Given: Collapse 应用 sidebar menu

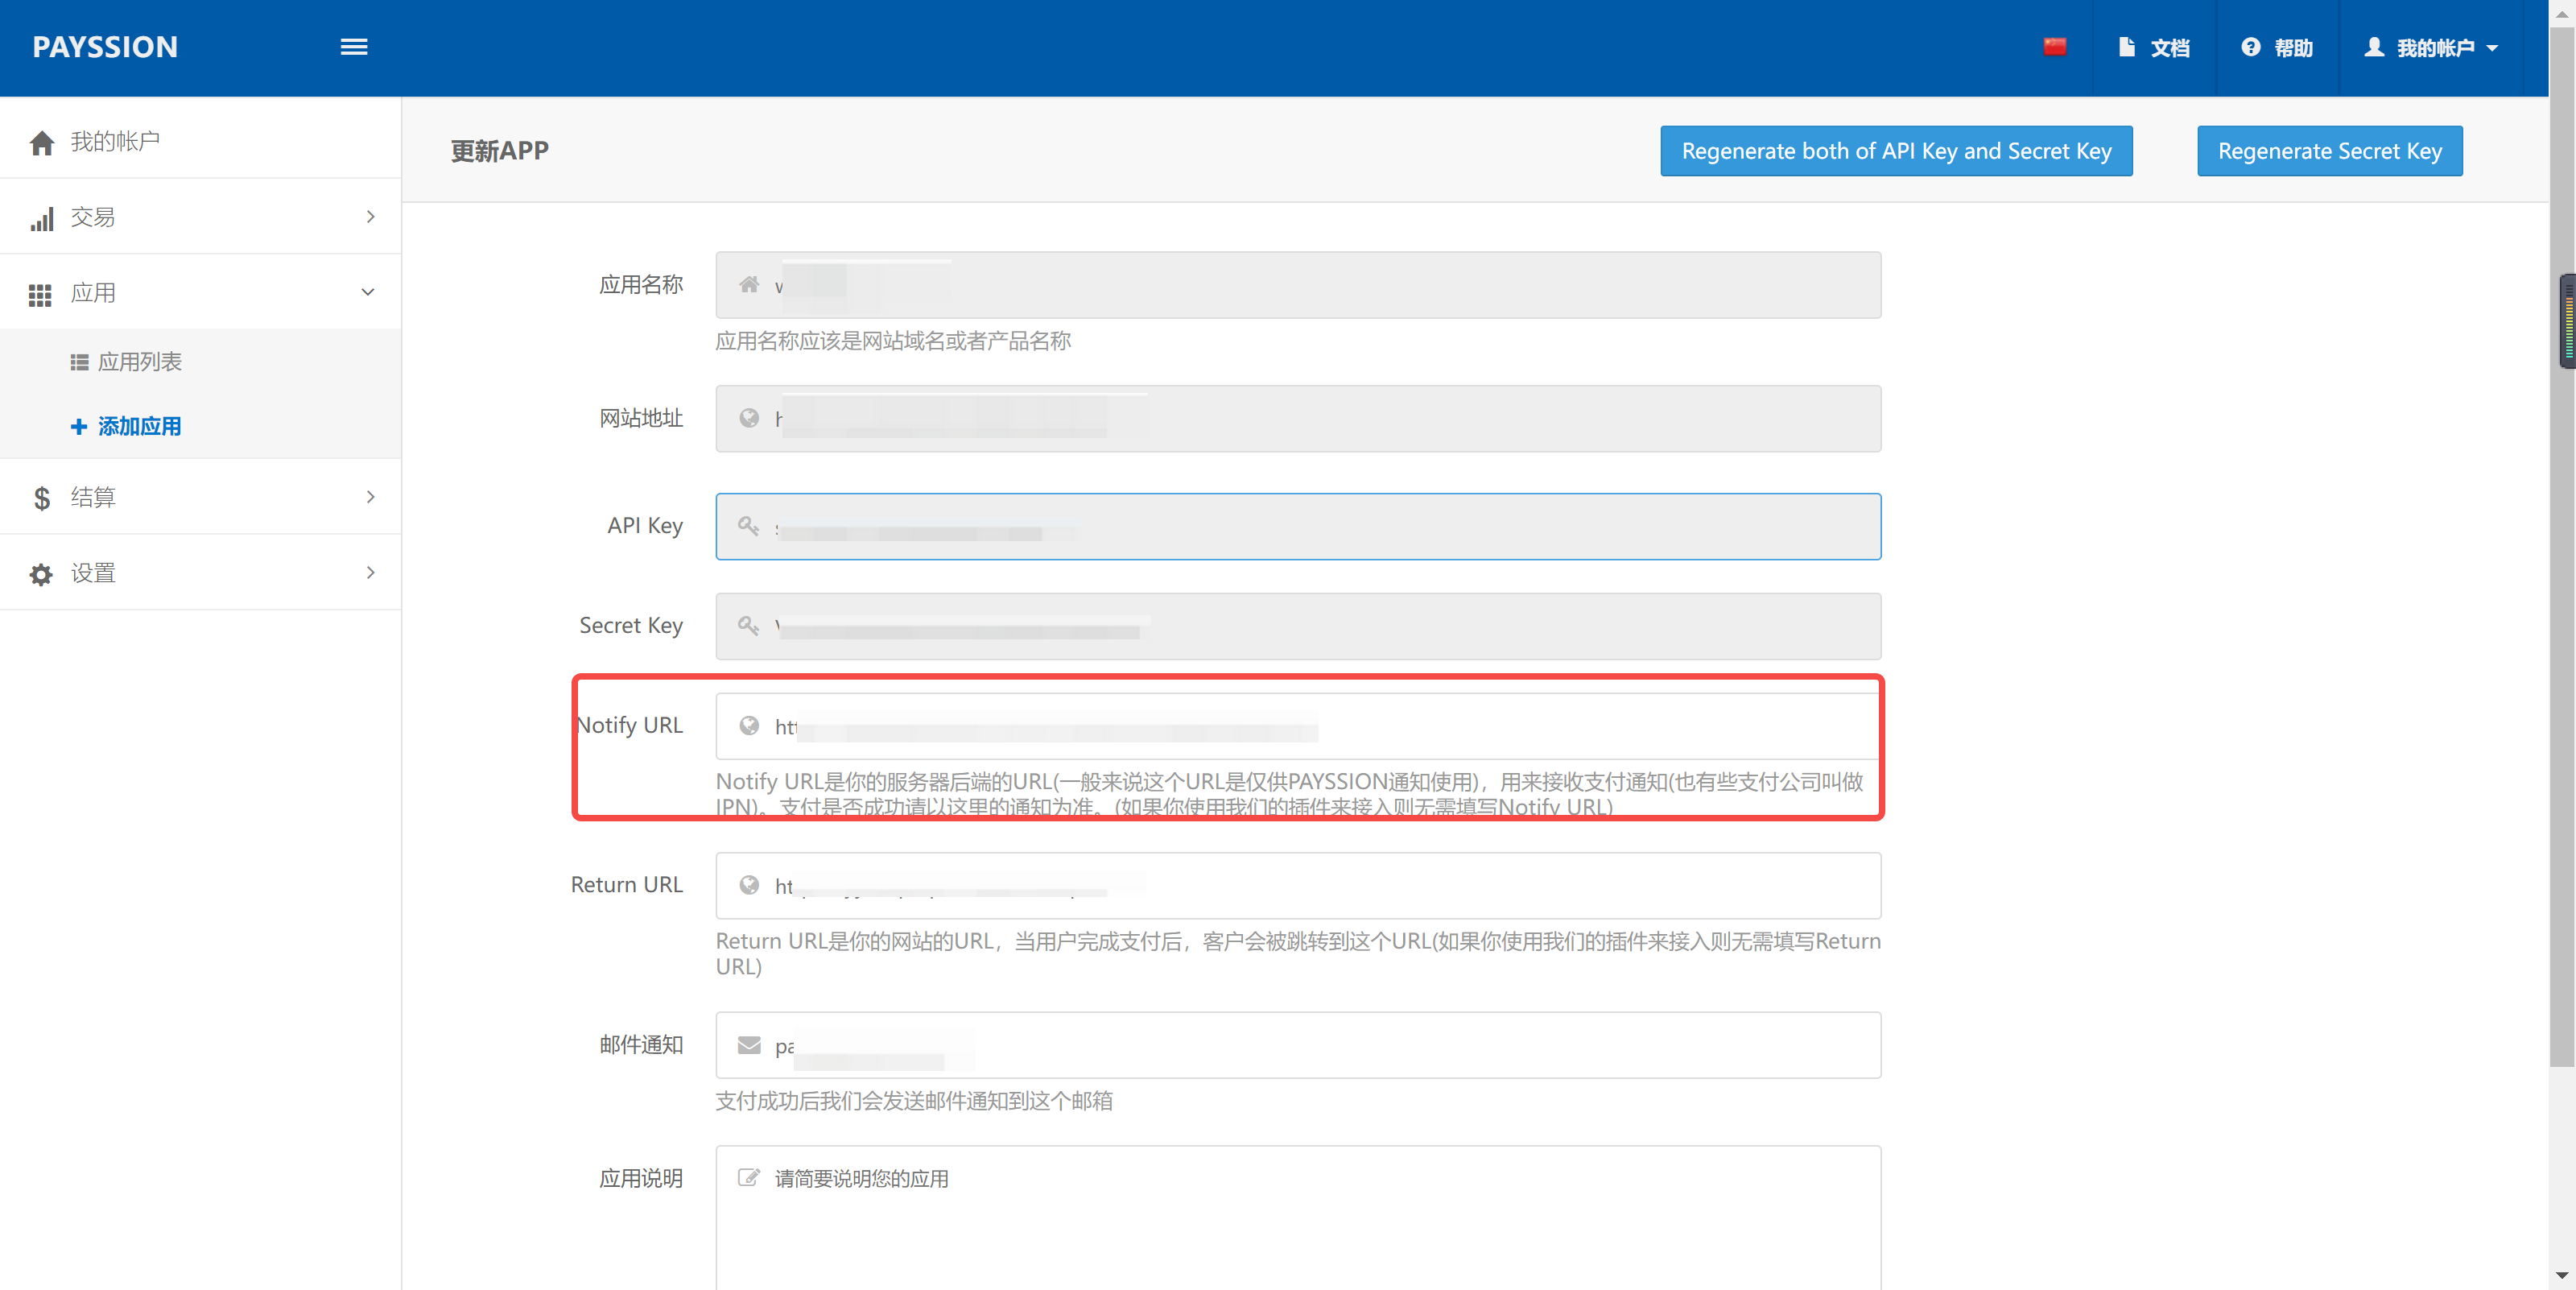Looking at the screenshot, I should click(x=200, y=293).
